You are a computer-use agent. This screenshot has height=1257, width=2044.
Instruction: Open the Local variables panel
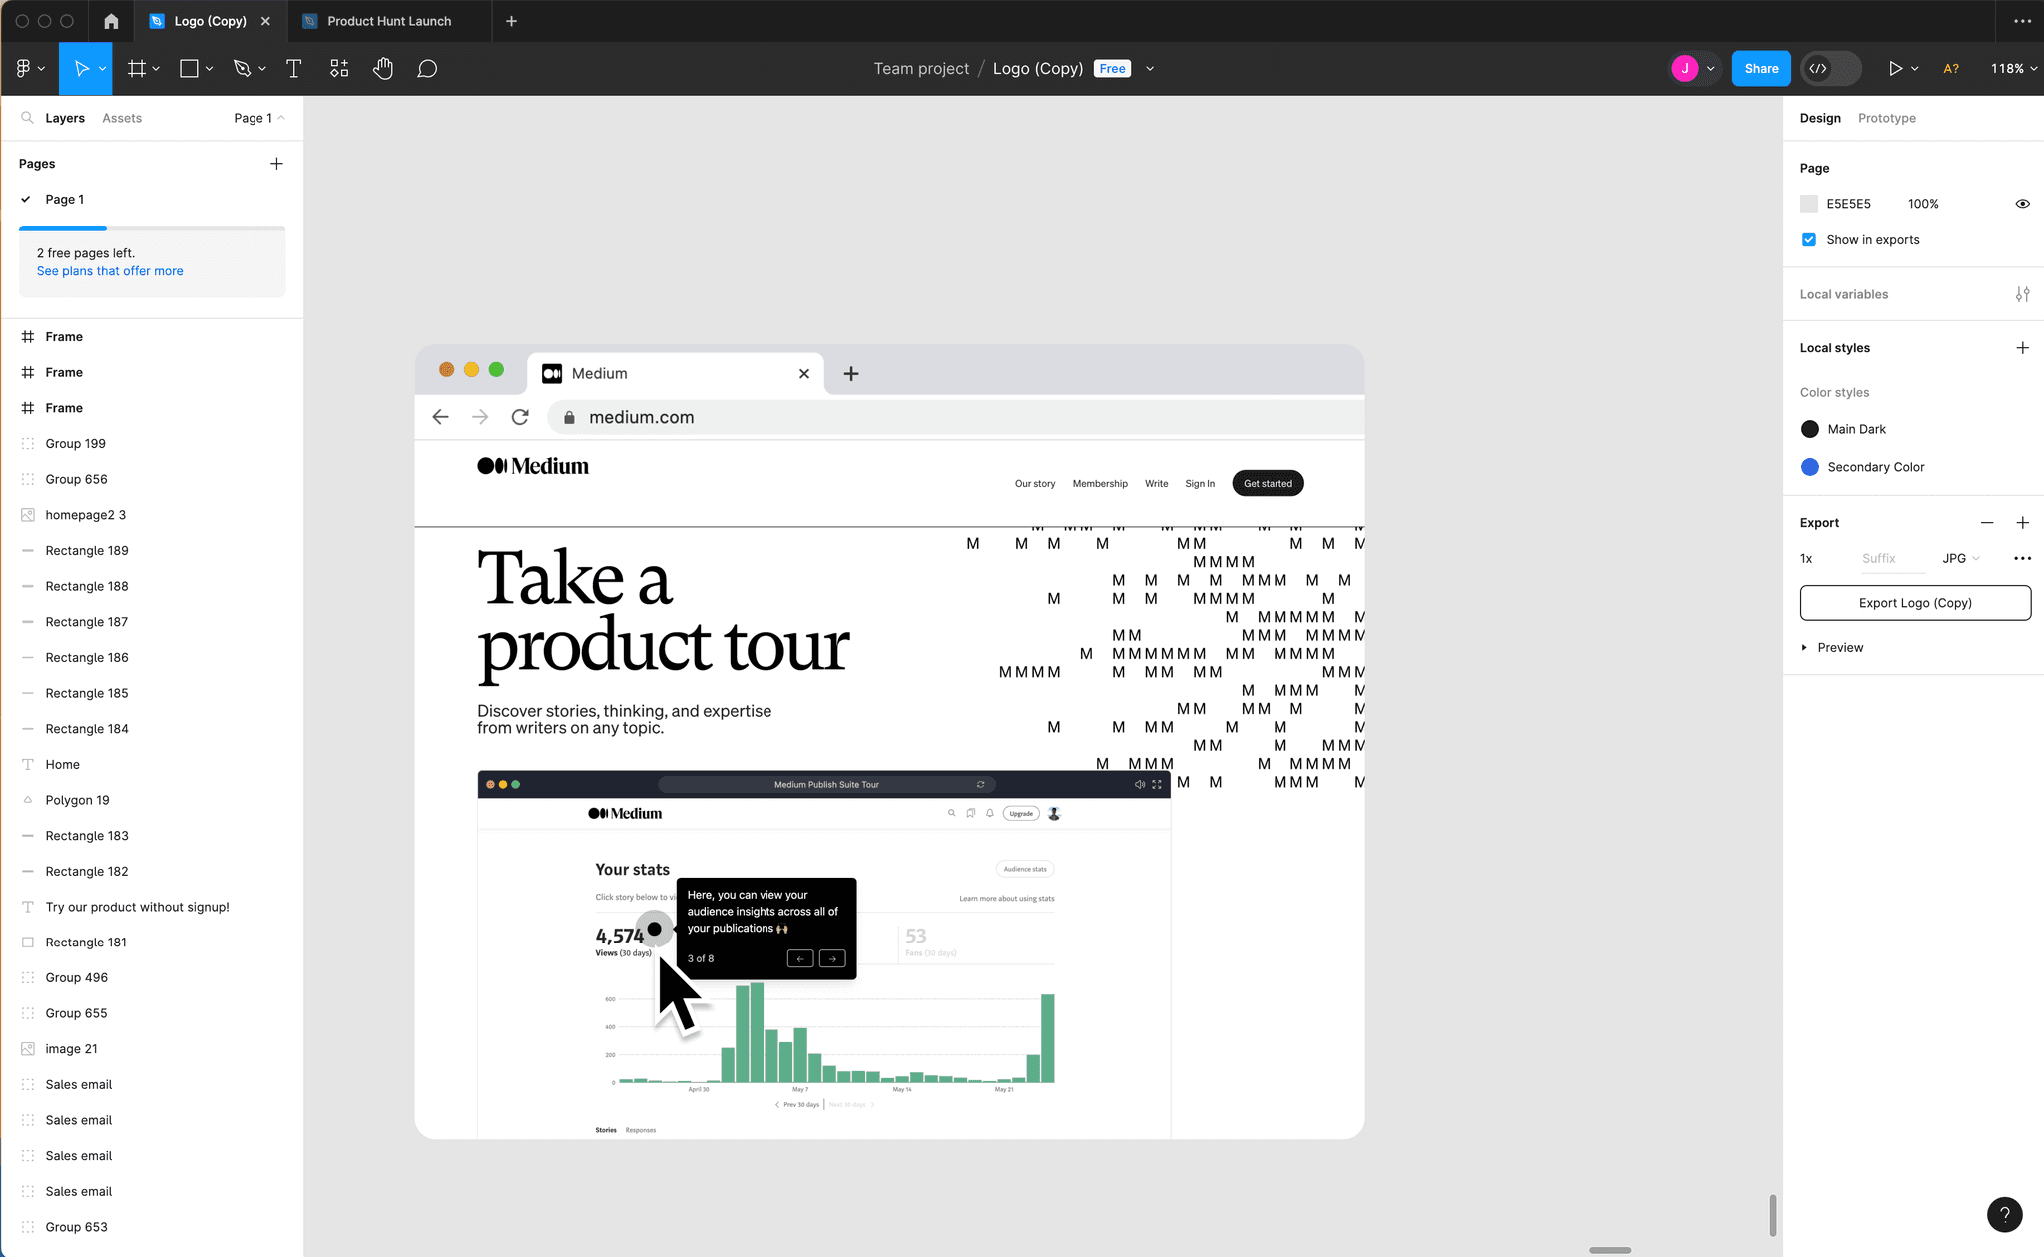2023,294
